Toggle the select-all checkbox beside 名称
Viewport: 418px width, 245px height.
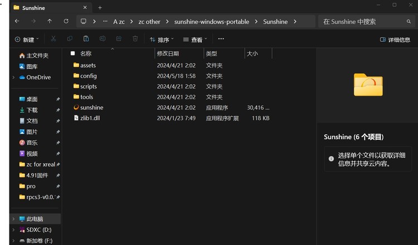tap(72, 53)
